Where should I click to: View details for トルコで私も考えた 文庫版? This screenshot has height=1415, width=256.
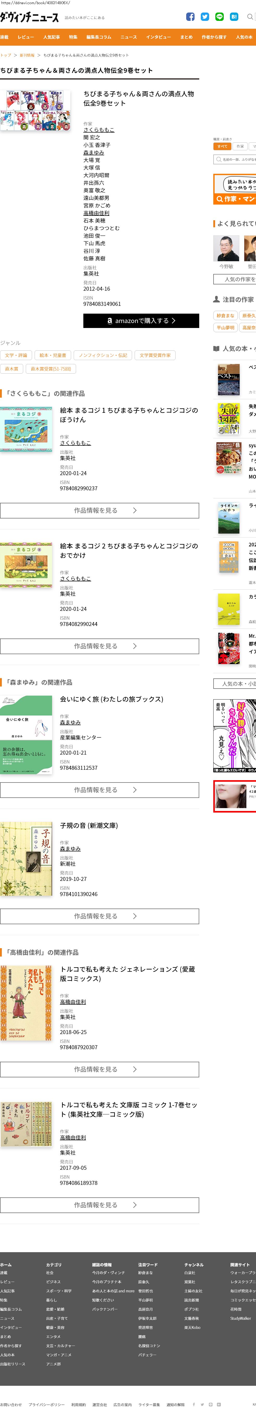pos(99,1205)
